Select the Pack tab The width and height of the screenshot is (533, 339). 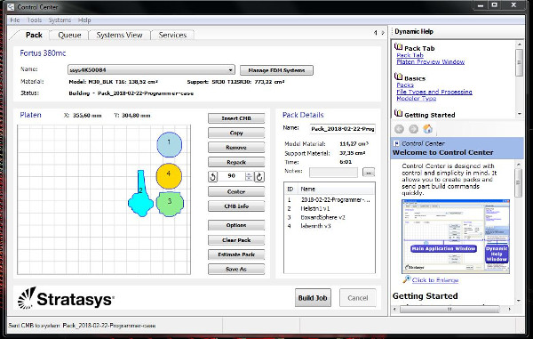34,35
